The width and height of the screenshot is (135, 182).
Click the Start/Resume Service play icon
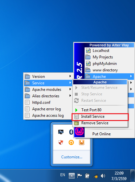point(76,88)
